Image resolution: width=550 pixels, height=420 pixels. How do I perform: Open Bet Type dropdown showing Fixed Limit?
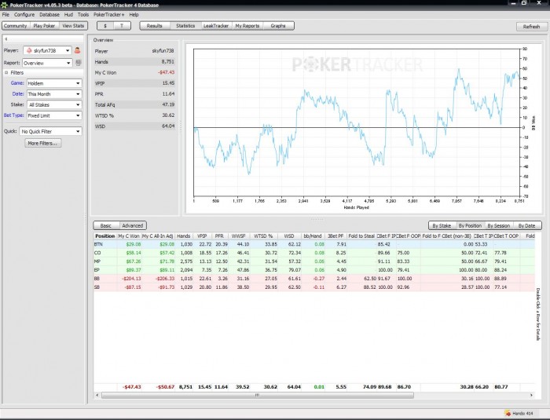pyautogui.click(x=54, y=115)
